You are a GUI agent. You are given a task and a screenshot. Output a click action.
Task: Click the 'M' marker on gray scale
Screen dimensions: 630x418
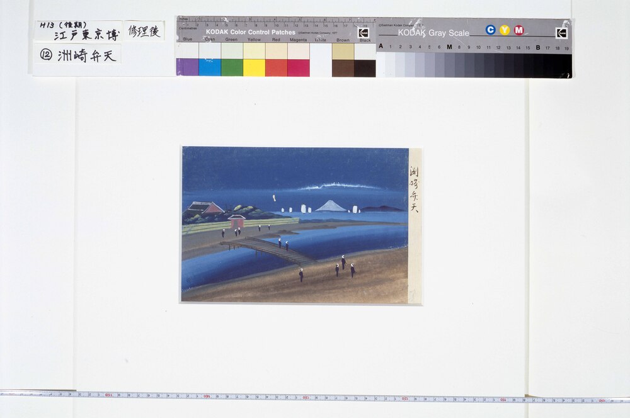449,47
